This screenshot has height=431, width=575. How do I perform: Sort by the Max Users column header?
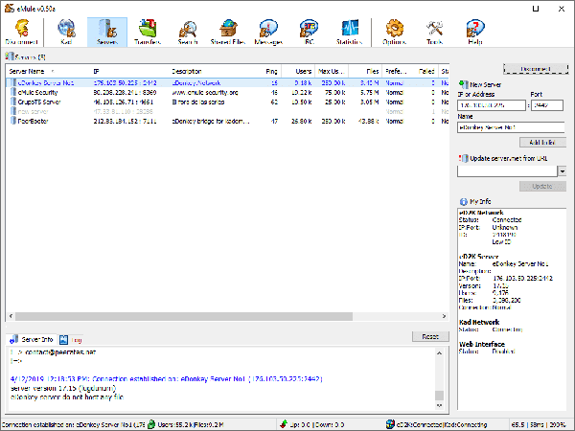332,71
